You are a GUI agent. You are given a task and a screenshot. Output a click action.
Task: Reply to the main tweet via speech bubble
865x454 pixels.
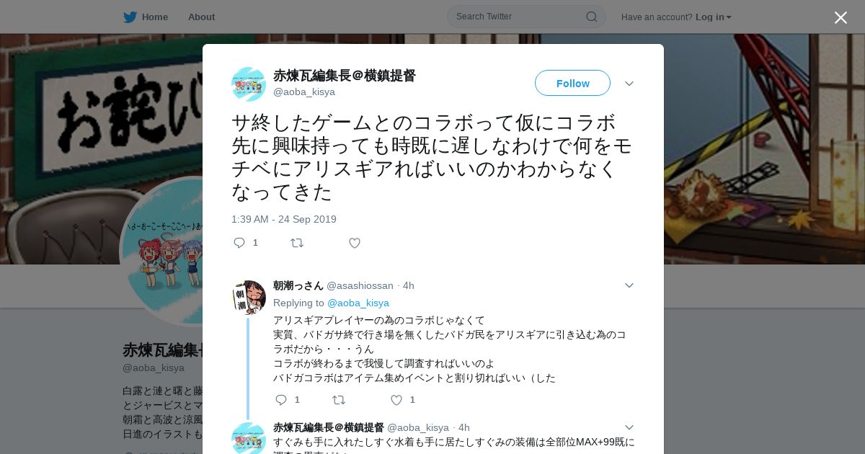click(x=240, y=243)
